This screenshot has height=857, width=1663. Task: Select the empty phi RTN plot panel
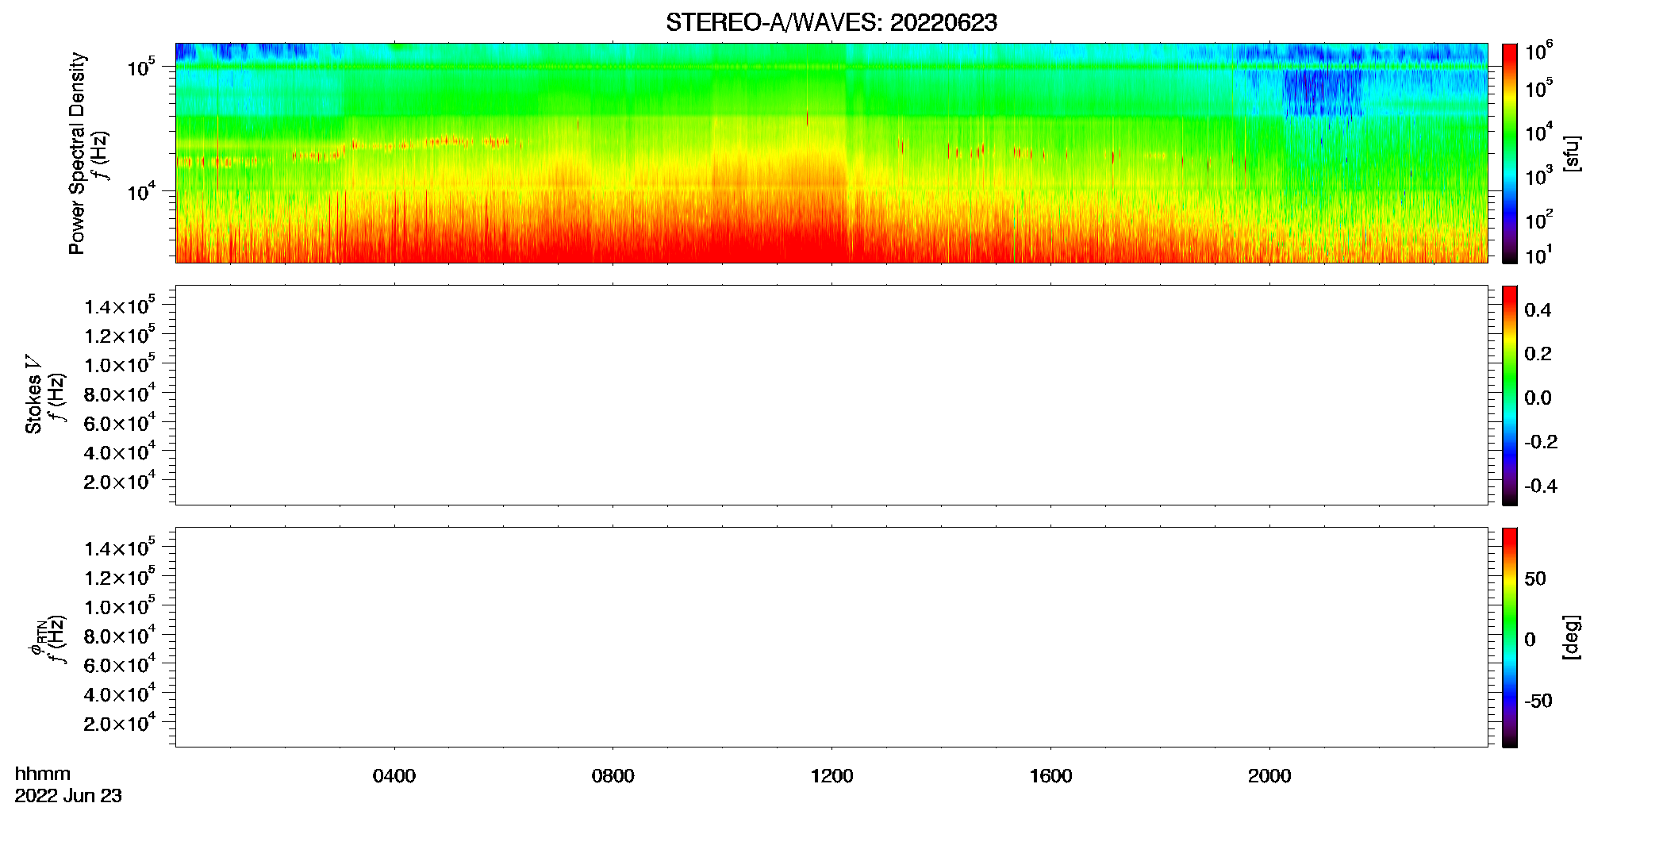[831, 636]
